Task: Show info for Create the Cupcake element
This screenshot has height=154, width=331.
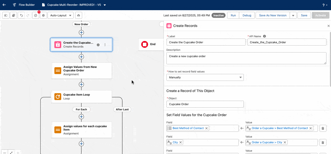Action: pyautogui.click(x=98, y=45)
